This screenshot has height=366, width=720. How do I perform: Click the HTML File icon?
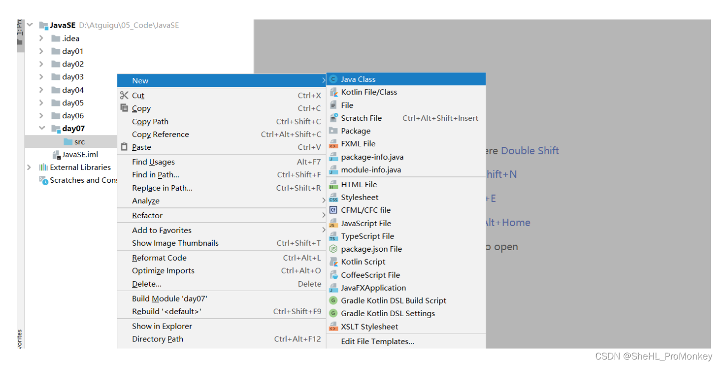(x=333, y=184)
